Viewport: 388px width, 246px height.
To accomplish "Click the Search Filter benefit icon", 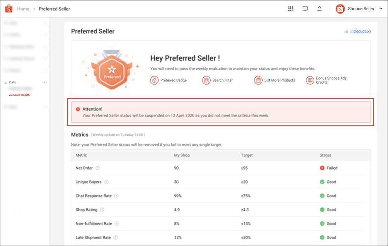I will (206, 80).
